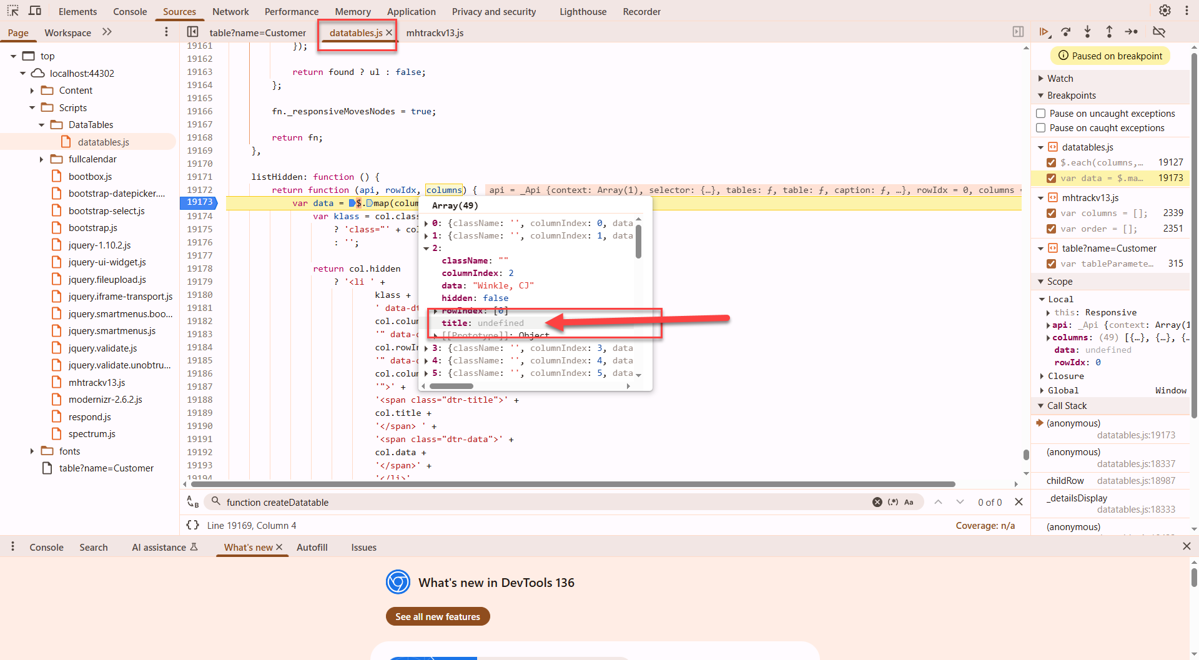The width and height of the screenshot is (1199, 660).
Task: Switch to the Workspace navigator tab
Action: coord(67,32)
